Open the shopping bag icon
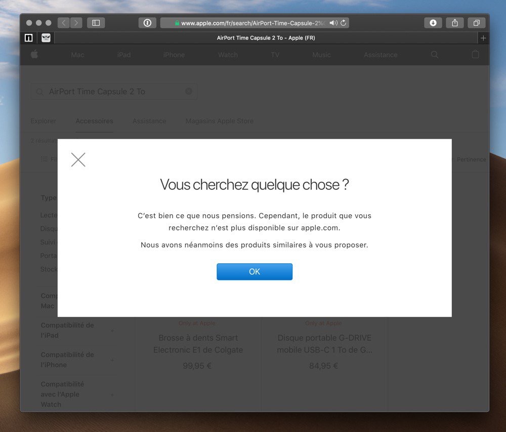 point(475,54)
